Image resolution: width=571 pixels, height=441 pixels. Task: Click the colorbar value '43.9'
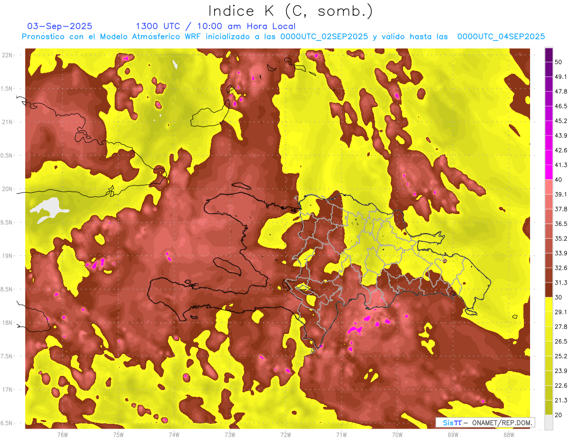click(561, 136)
